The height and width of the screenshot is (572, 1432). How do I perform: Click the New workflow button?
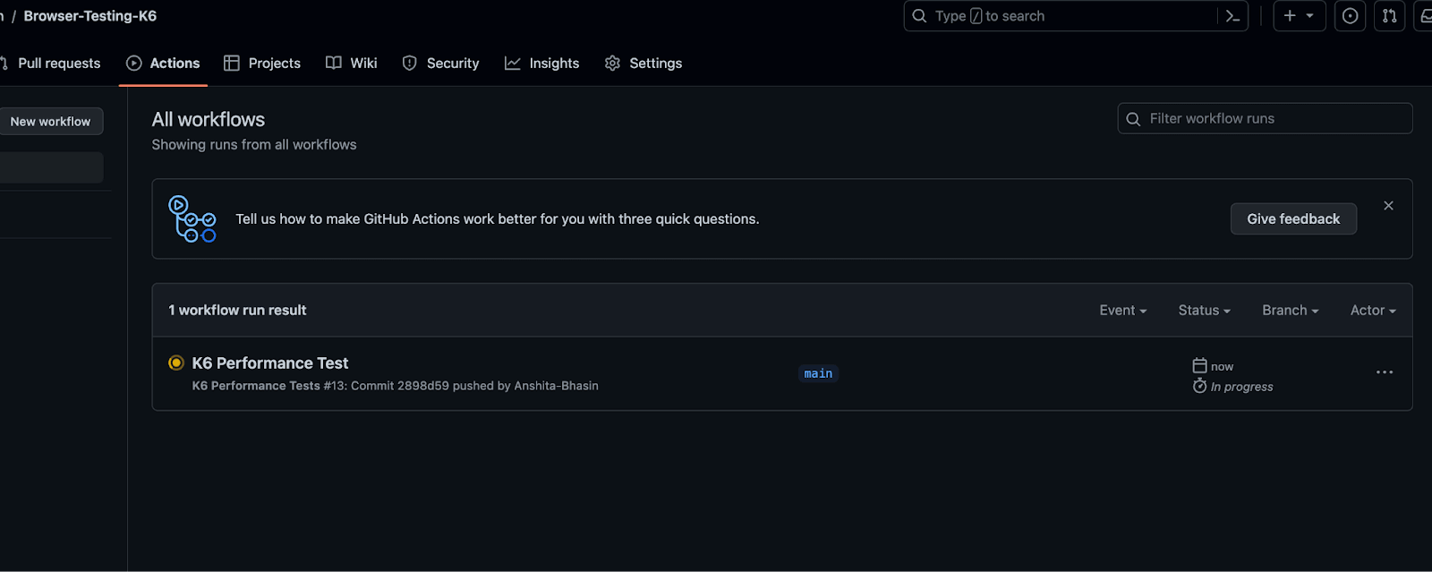point(50,121)
